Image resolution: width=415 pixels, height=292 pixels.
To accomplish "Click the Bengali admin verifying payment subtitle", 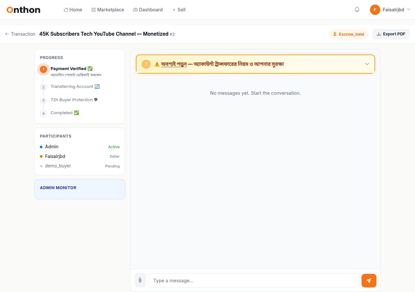I will 76,75.
